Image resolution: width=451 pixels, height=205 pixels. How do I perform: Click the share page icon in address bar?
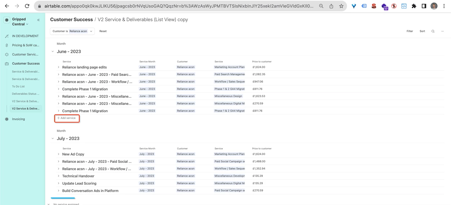(331, 6)
